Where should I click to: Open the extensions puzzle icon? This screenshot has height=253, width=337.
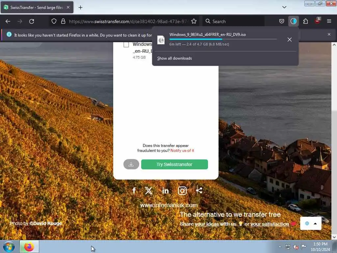(x=305, y=21)
